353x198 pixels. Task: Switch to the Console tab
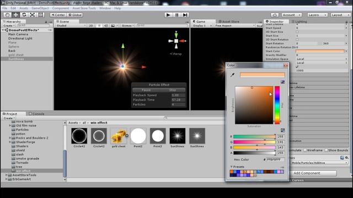(x=36, y=114)
